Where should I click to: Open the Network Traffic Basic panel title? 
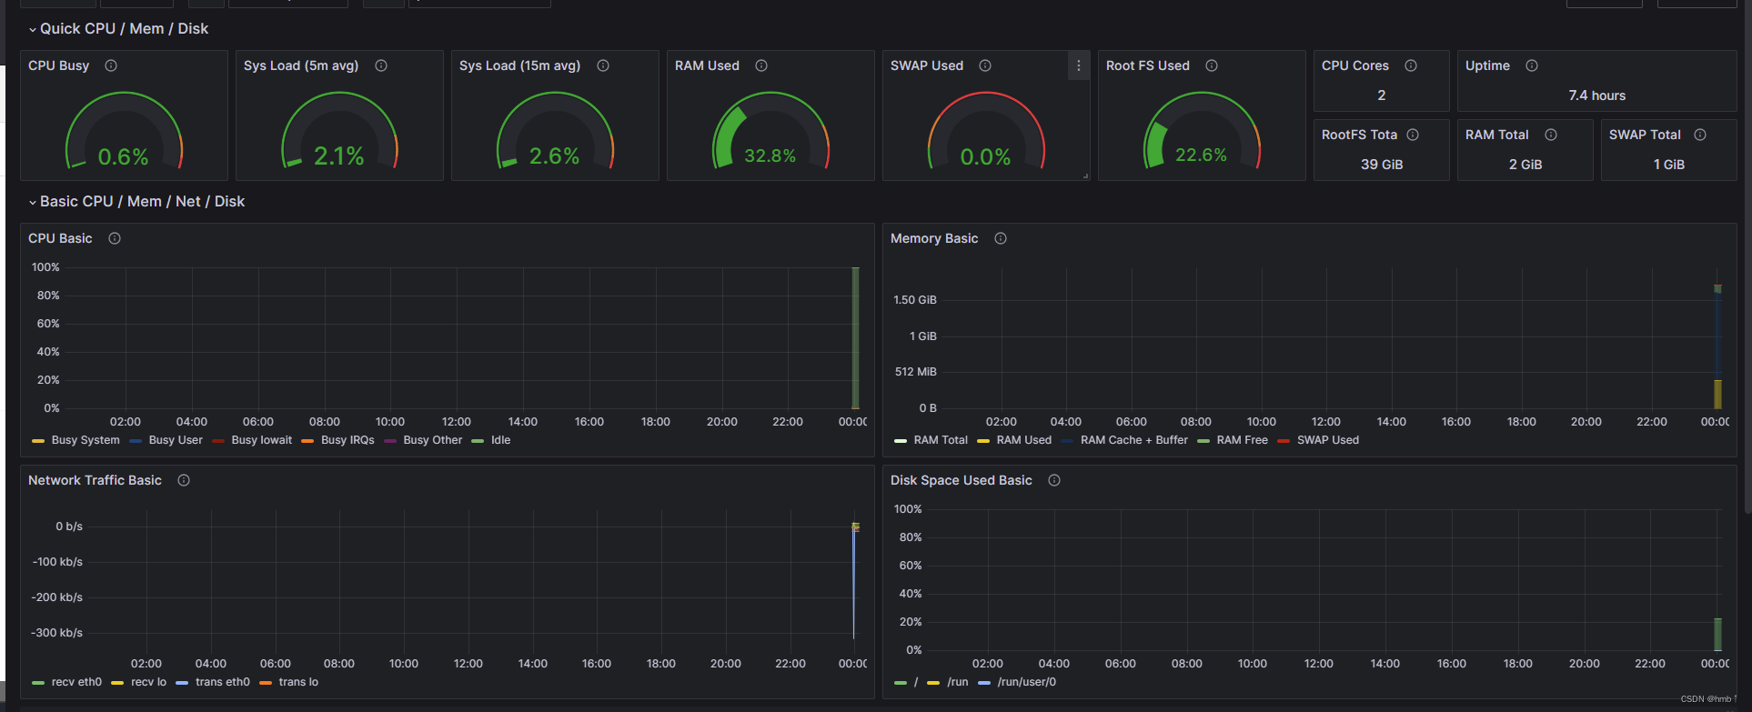[x=95, y=480]
